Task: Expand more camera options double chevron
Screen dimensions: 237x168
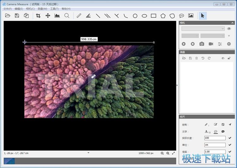Action: [x=229, y=36]
